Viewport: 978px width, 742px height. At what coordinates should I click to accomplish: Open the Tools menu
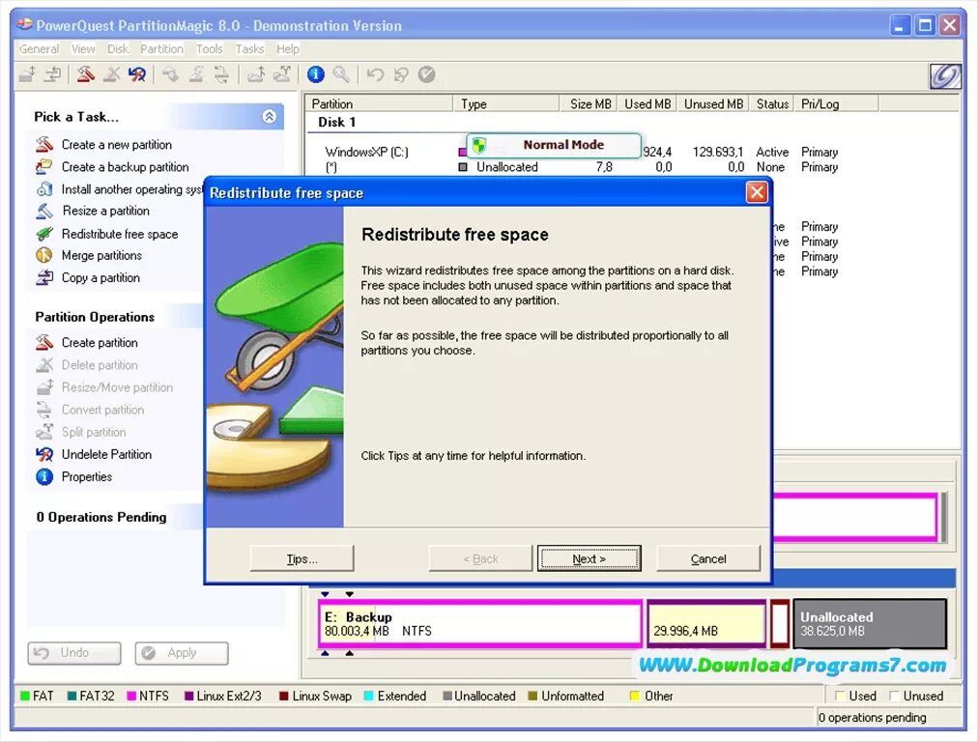pos(209,48)
